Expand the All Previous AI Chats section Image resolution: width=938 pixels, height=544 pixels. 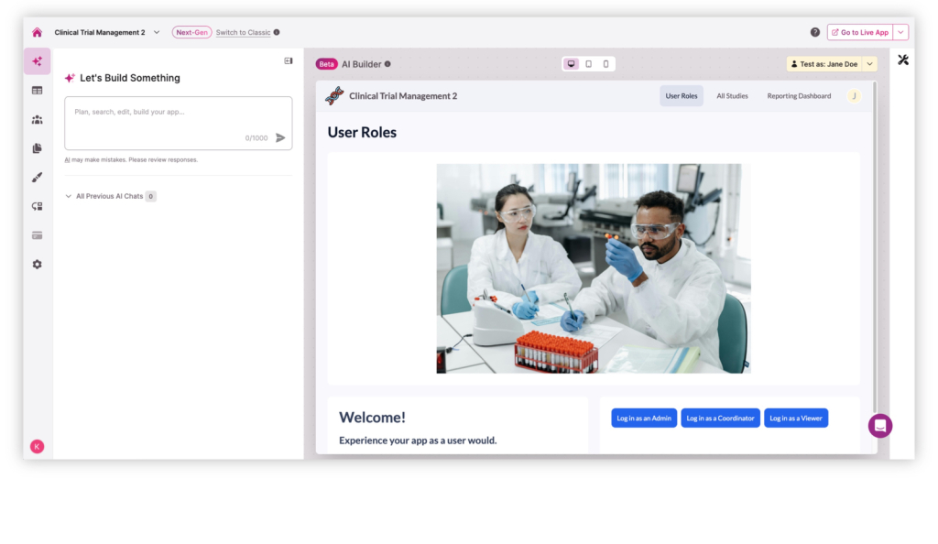click(110, 195)
